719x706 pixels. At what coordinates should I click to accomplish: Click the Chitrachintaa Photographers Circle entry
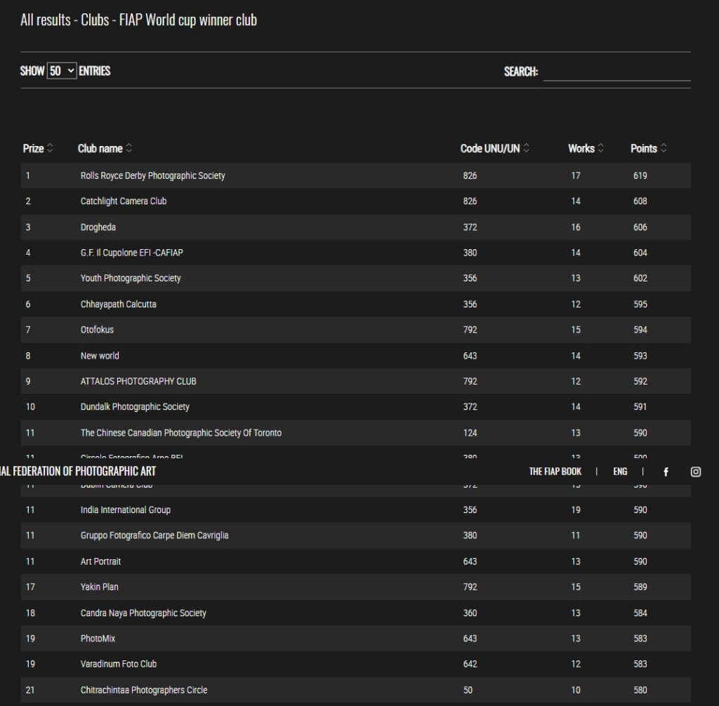(x=144, y=691)
